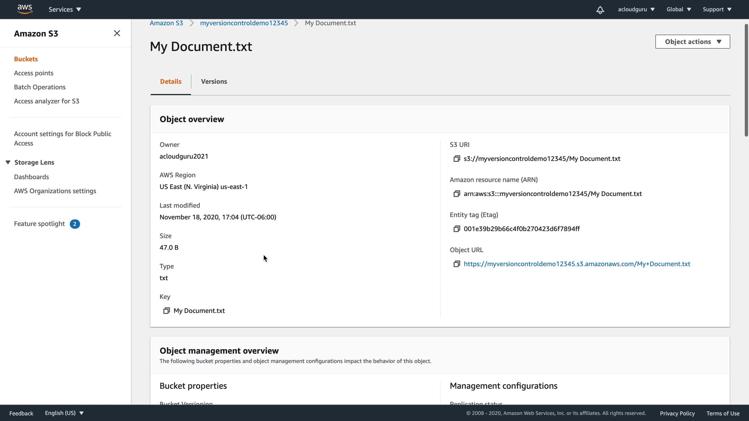
Task: Click the AWS logo home icon
Action: pyautogui.click(x=25, y=9)
